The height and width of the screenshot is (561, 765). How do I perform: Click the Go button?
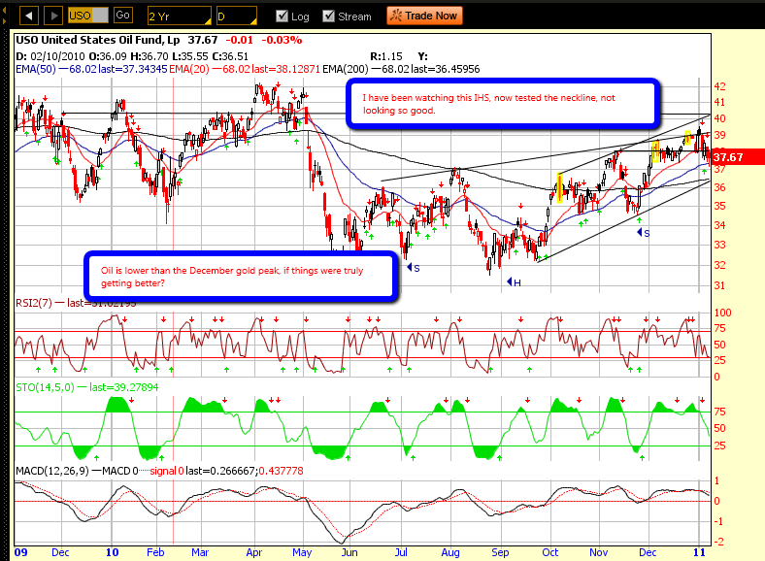[123, 16]
